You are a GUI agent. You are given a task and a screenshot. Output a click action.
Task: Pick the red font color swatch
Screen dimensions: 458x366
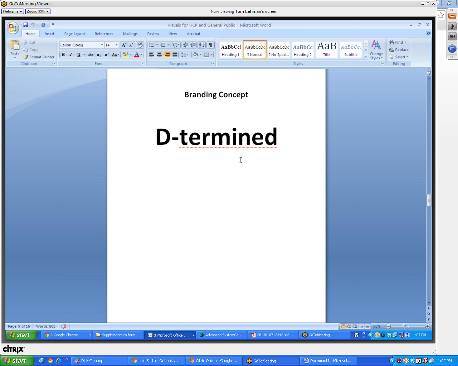136,55
